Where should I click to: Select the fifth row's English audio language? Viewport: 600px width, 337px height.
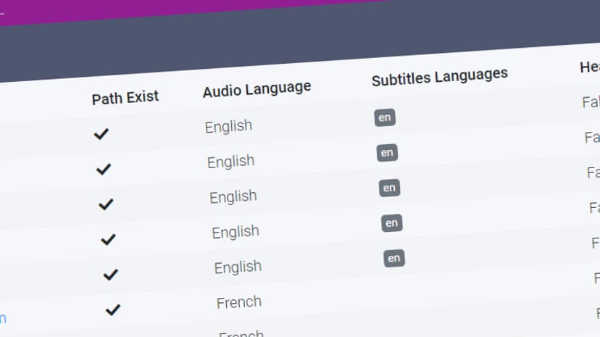[238, 267]
